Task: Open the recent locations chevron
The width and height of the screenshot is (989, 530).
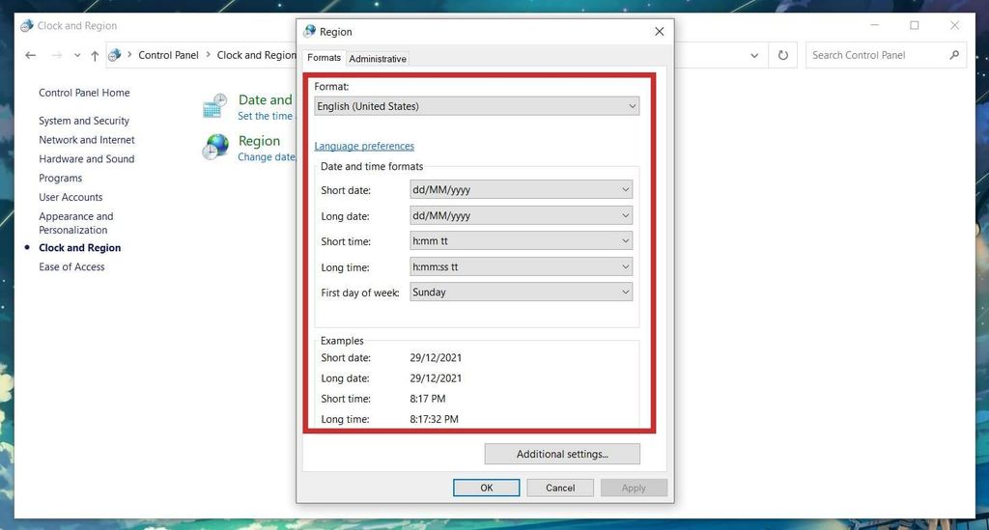Action: tap(77, 56)
